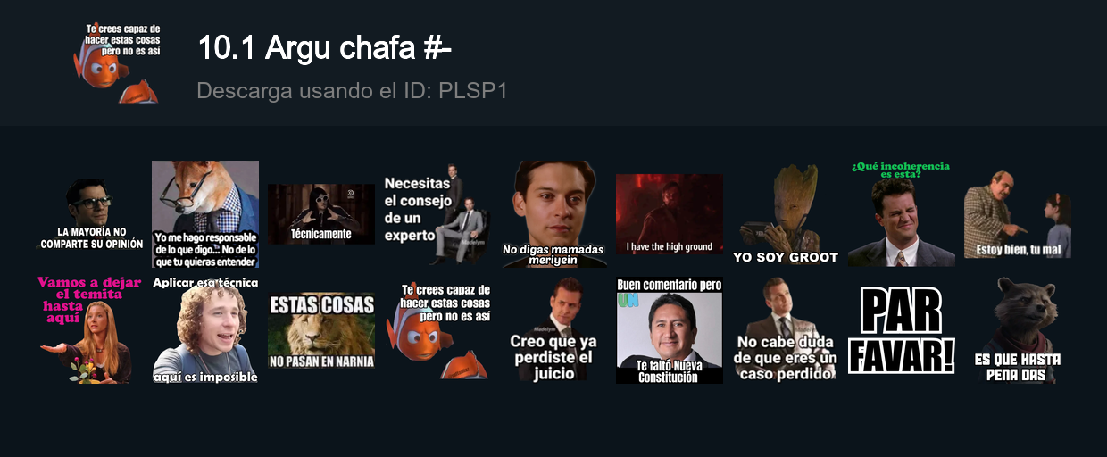Choose the 'Técnicamente' sticker

point(321,214)
